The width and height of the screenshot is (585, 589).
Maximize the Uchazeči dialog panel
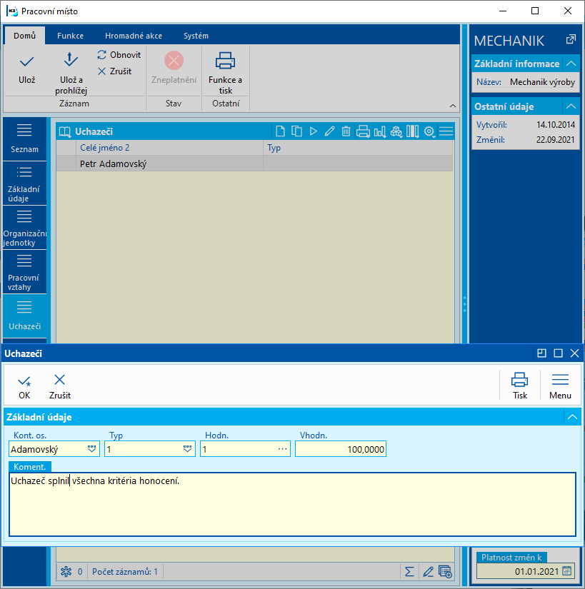pyautogui.click(x=559, y=353)
